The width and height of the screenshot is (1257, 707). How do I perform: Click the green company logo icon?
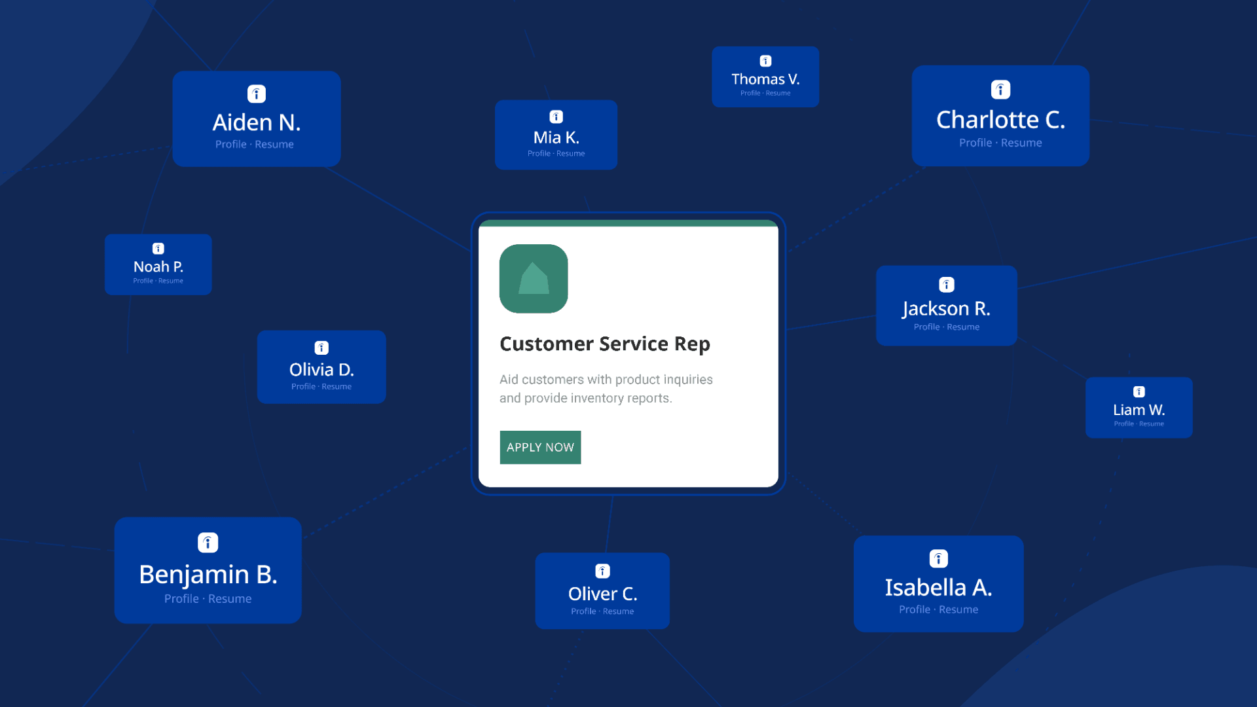coord(534,279)
